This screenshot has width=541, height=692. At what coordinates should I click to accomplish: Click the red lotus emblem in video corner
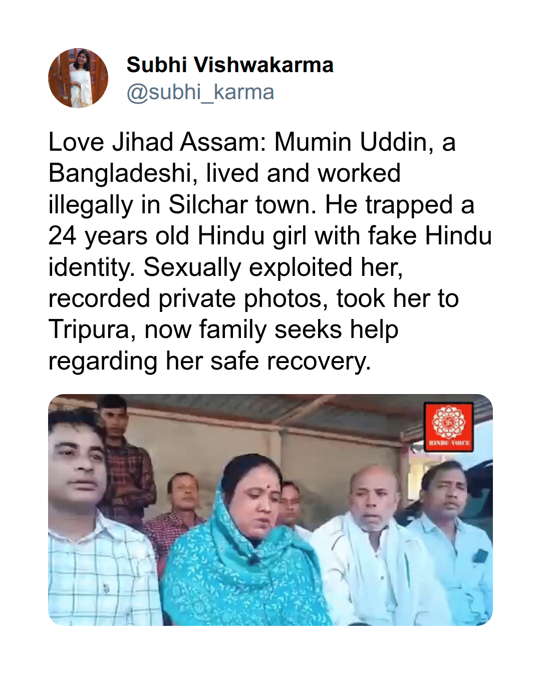click(x=448, y=422)
